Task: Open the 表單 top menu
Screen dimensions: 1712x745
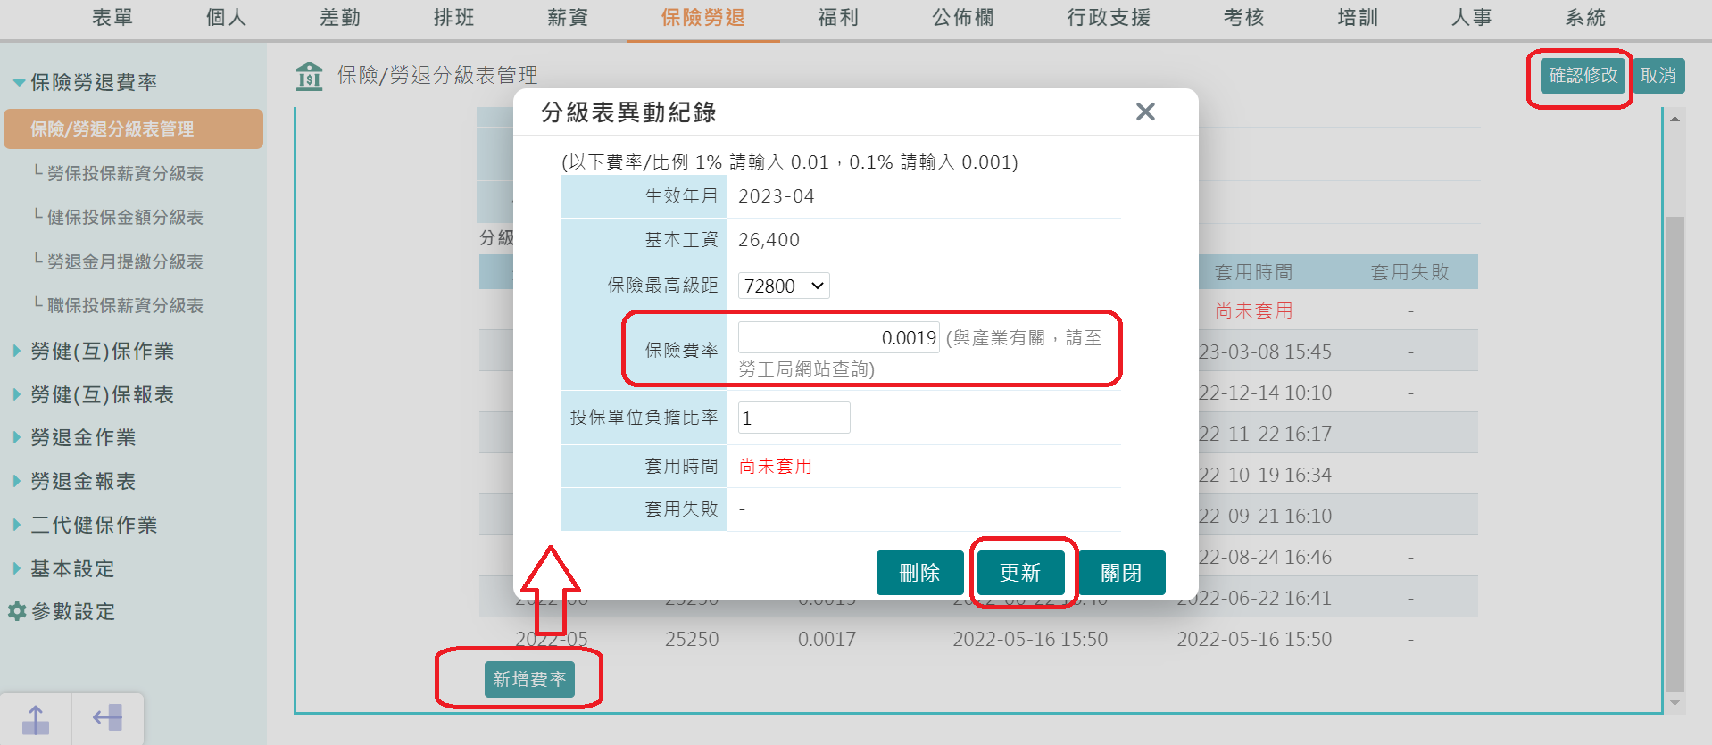Action: click(112, 18)
